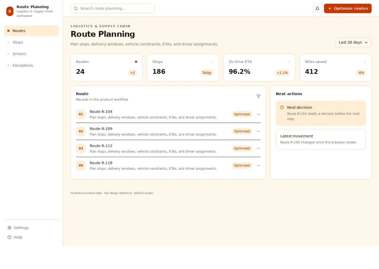Click the Help question mark icon
This screenshot has height=269, width=379.
9,237
